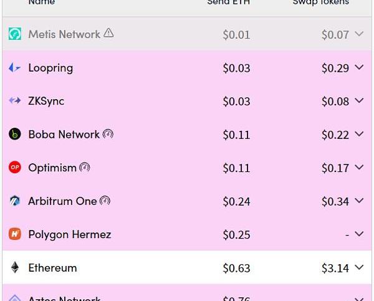Click the Arbitrum One network name

[62, 201]
